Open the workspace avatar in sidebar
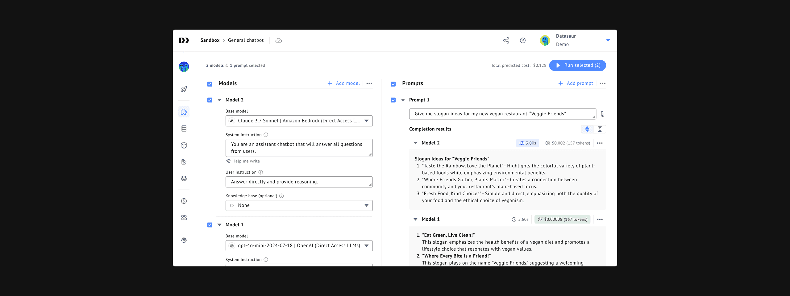 point(184,67)
